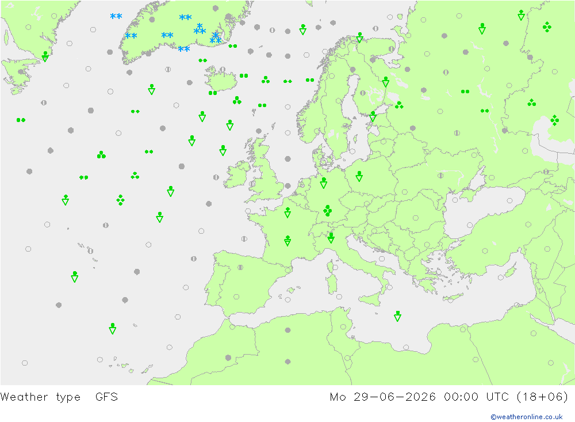The width and height of the screenshot is (575, 422).
Task: Click the half-filled cloud circle over central Spain
Action: coord(240,267)
